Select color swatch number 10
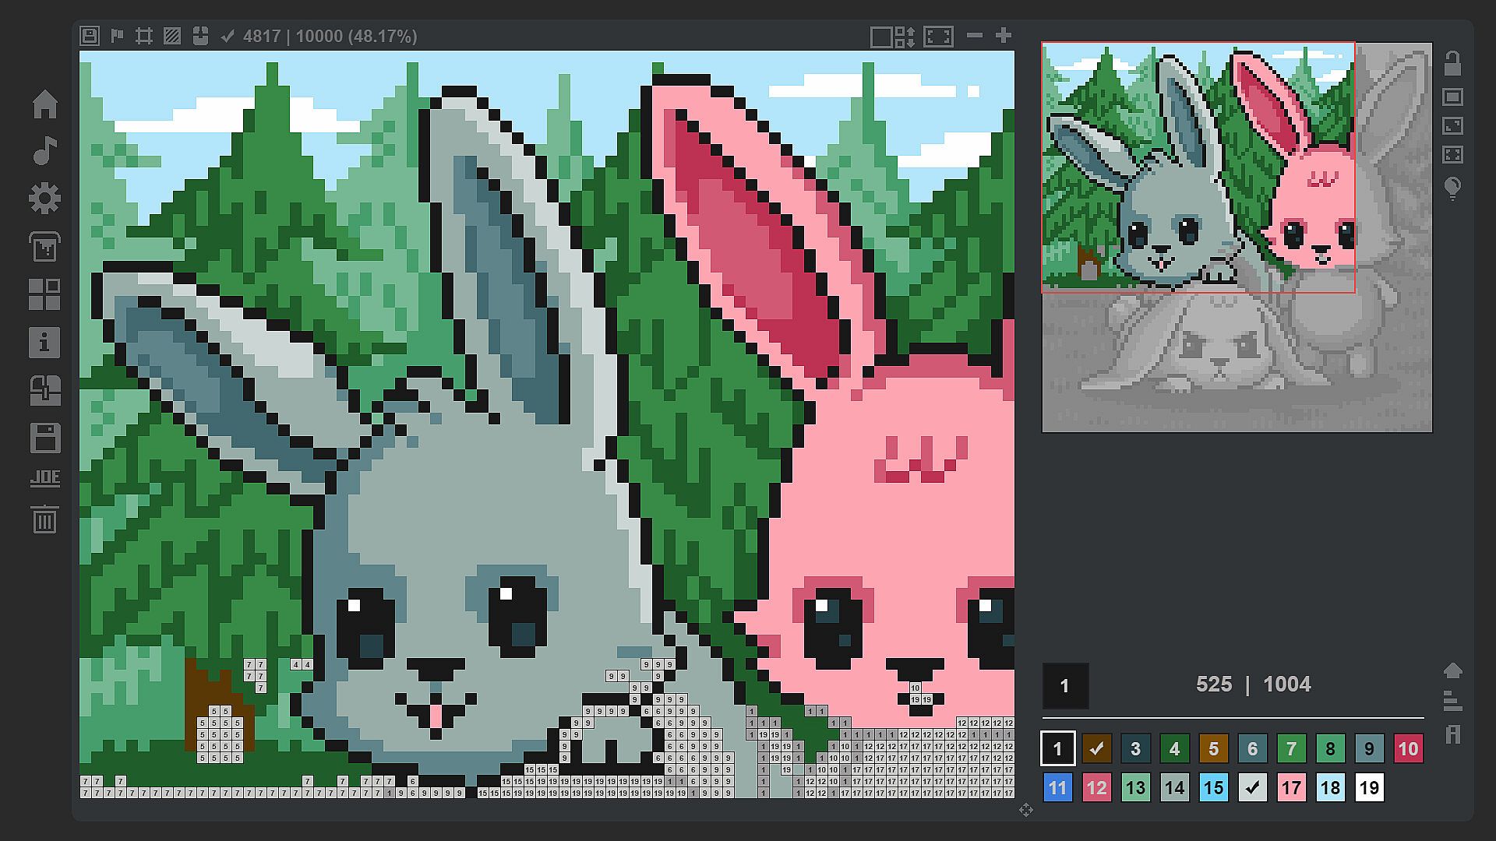The width and height of the screenshot is (1496, 841). click(1407, 748)
